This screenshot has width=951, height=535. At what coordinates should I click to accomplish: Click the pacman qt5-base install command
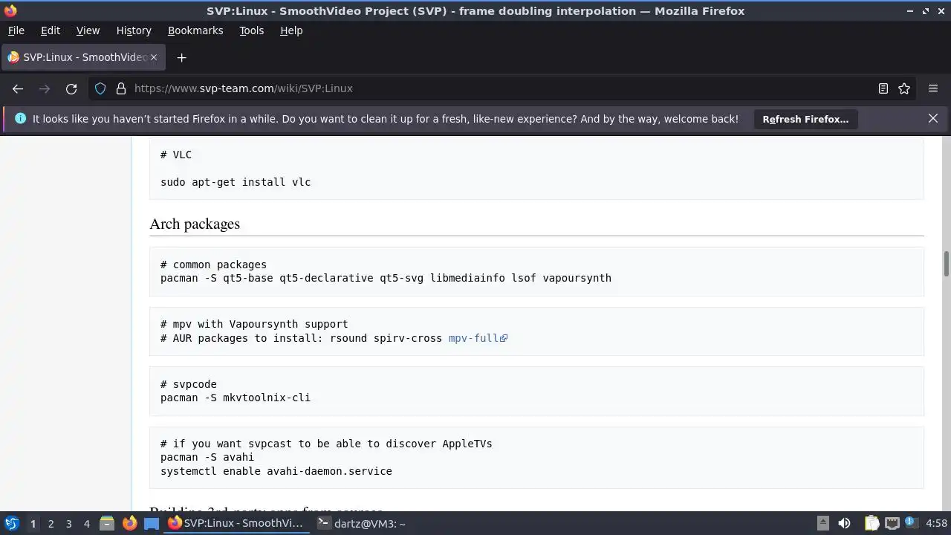pyautogui.click(x=386, y=278)
